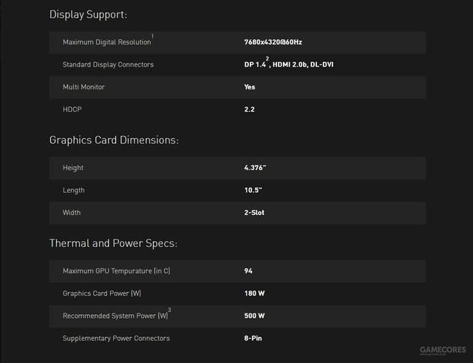Viewport: 473px width, 363px height.
Task: Click footnote 2 after DP 1.4
Action: click(x=268, y=58)
